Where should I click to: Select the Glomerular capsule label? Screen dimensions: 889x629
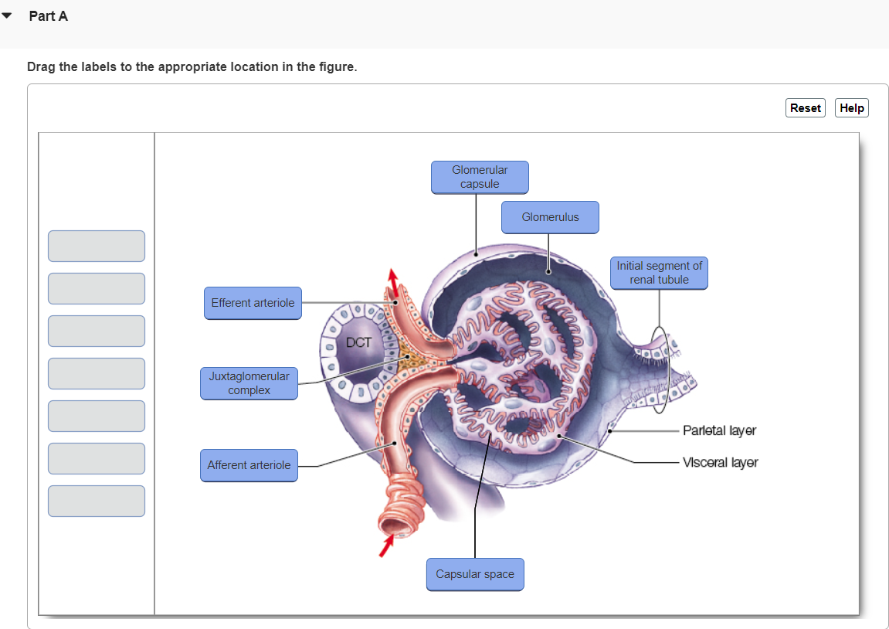tap(480, 177)
